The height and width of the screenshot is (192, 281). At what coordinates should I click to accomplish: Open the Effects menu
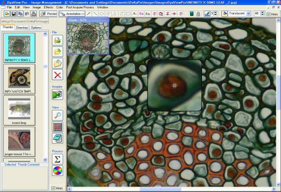[48, 7]
